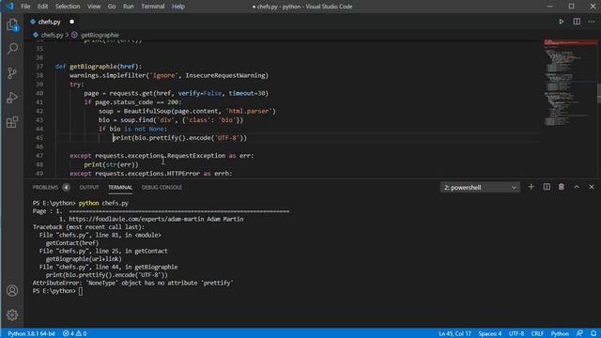Click 'def getBiographie(href):' line

click(98, 67)
